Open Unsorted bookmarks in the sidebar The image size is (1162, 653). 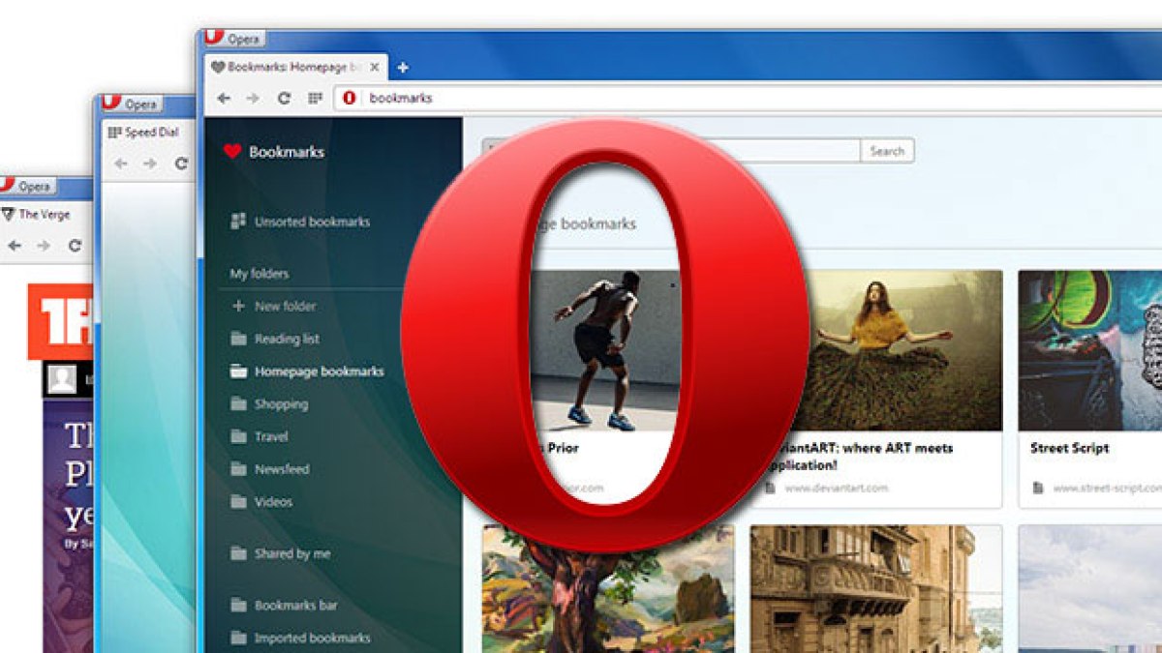tap(300, 222)
